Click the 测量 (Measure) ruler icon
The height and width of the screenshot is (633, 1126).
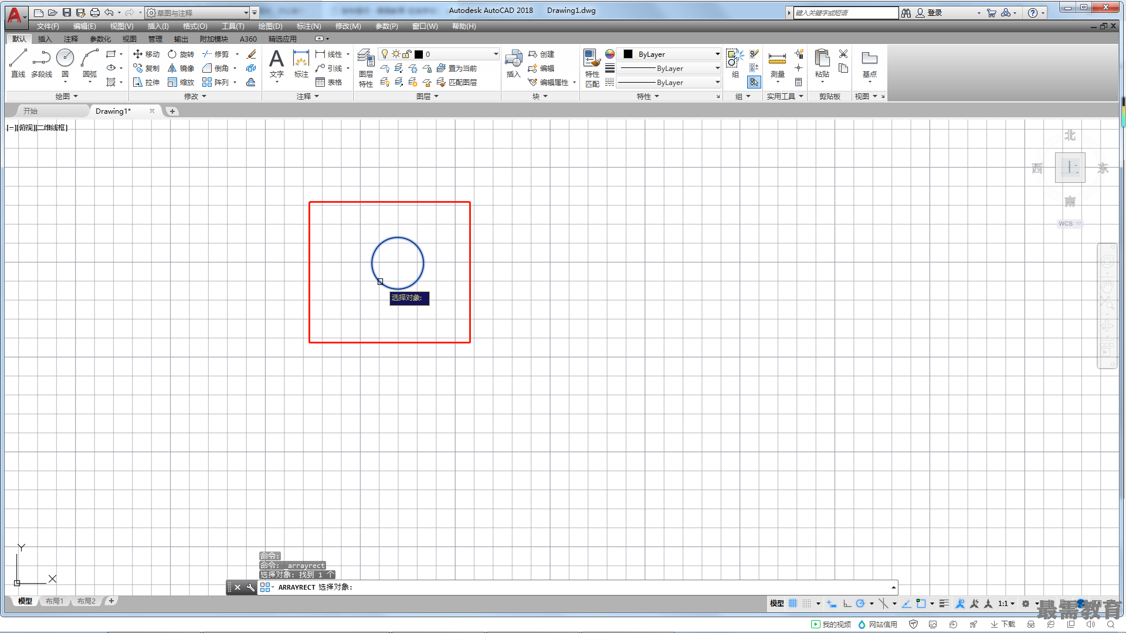click(x=777, y=63)
